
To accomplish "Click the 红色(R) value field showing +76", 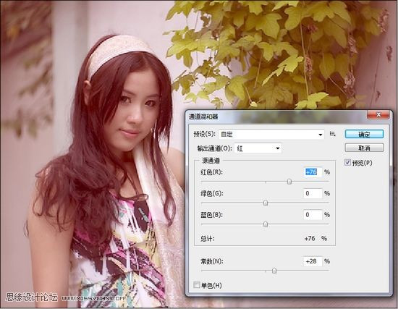I will click(313, 172).
